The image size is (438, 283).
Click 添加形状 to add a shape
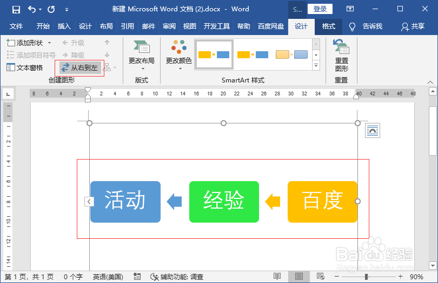[x=24, y=43]
